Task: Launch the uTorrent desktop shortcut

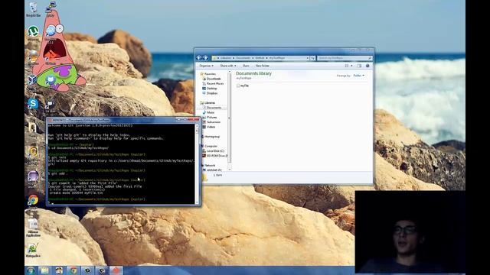Action: pyautogui.click(x=33, y=32)
